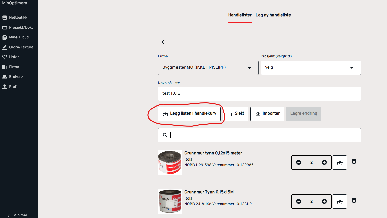Click the Slett button
Viewport: 387px width, 218px height.
pos(236,114)
